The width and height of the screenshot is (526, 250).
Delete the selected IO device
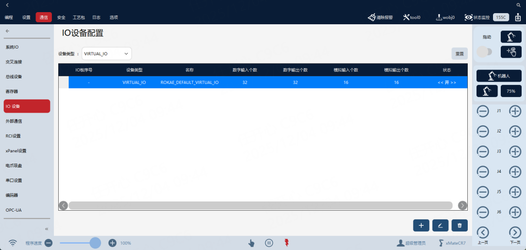click(x=460, y=226)
